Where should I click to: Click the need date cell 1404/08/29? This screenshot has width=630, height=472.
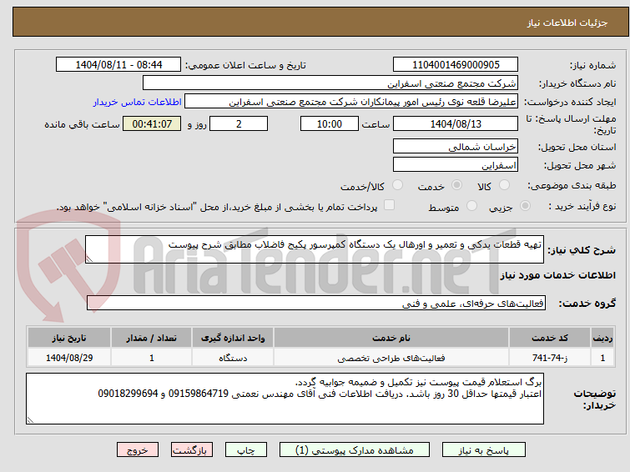pyautogui.click(x=69, y=358)
